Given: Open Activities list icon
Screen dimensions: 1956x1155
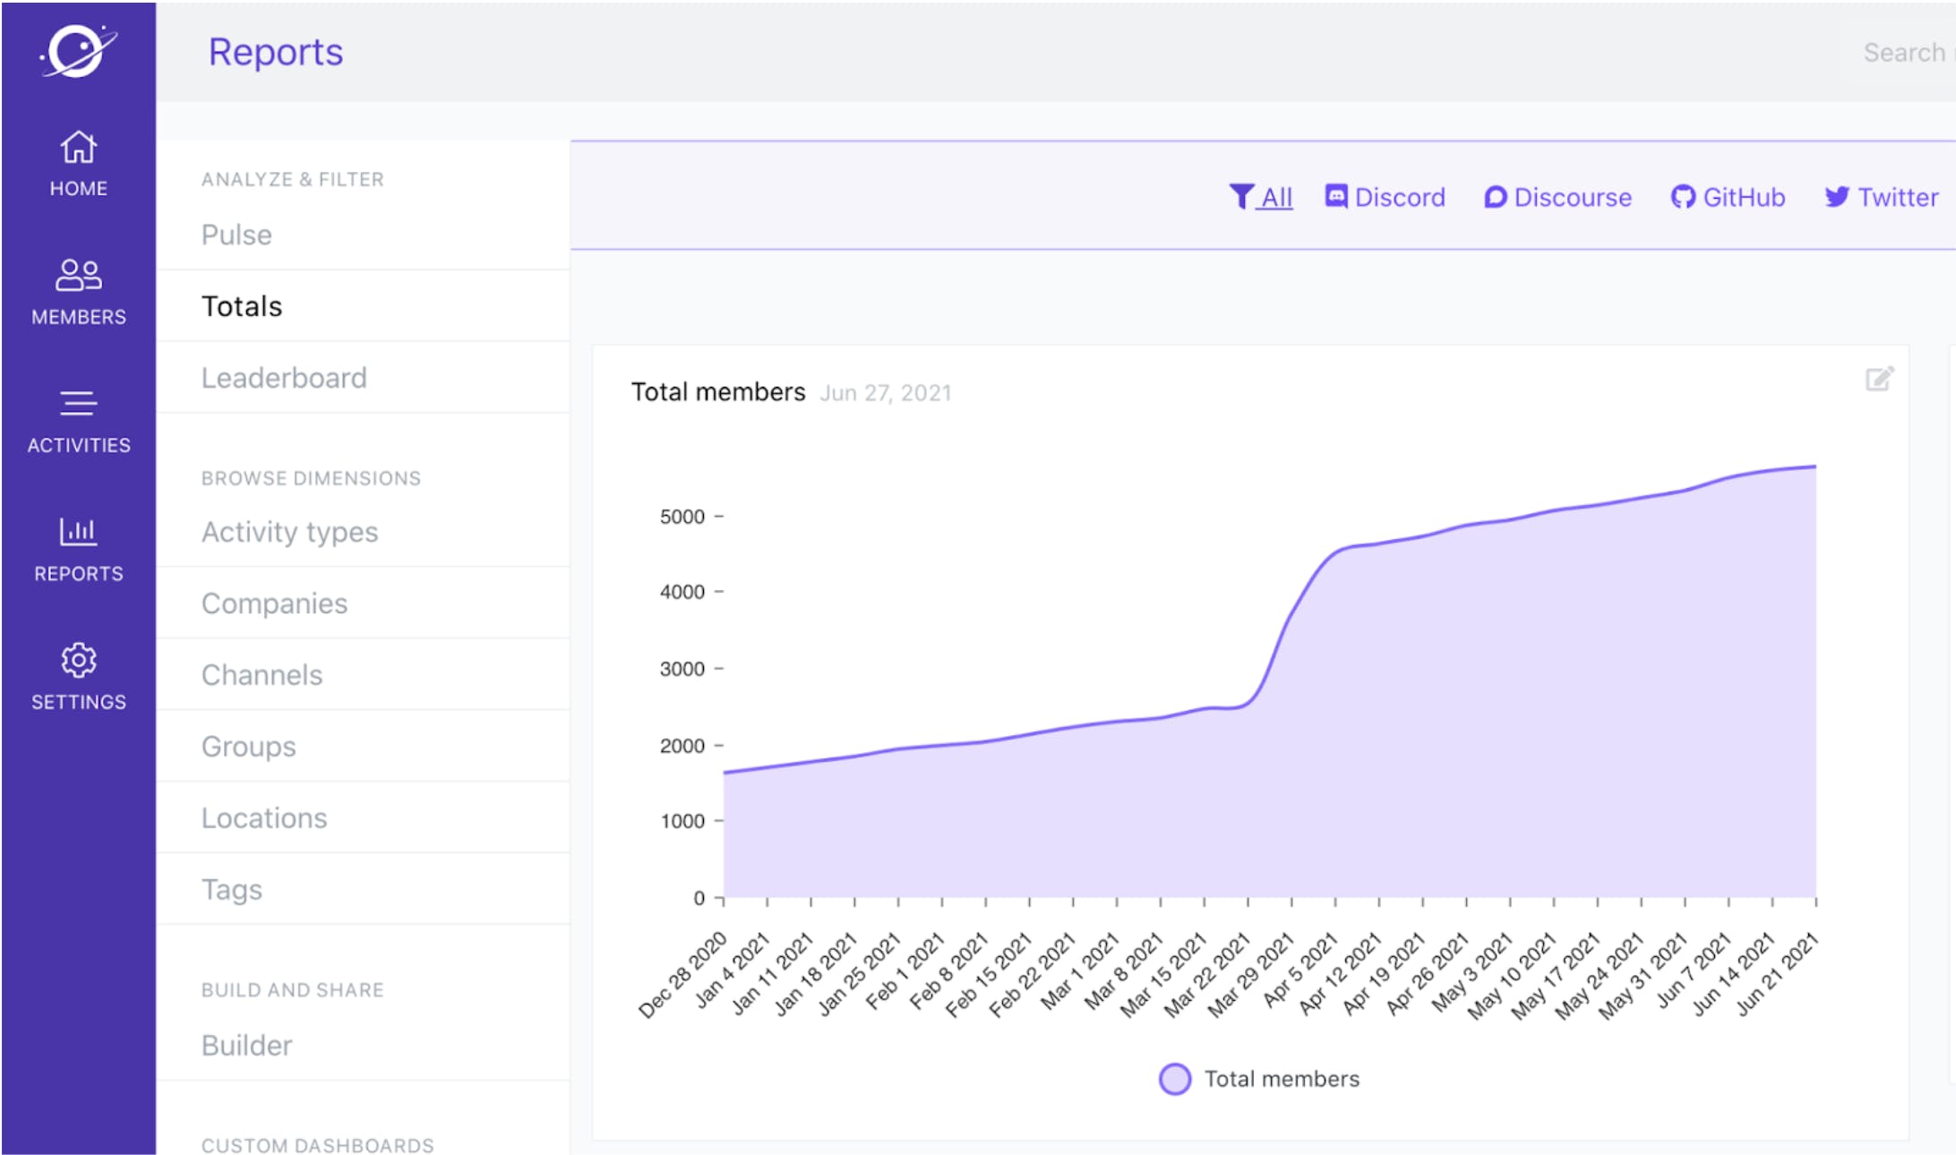Looking at the screenshot, I should point(78,404).
